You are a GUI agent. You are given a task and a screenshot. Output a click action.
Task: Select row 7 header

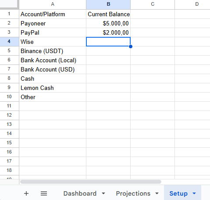click(9, 69)
